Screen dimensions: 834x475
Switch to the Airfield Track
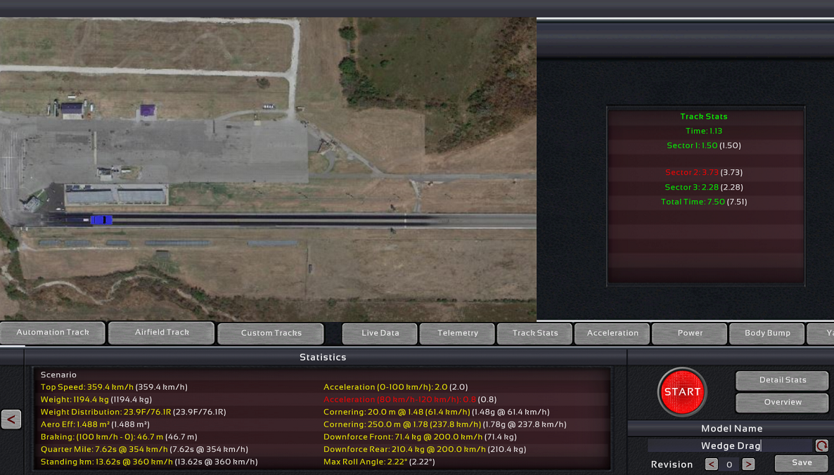[162, 332]
